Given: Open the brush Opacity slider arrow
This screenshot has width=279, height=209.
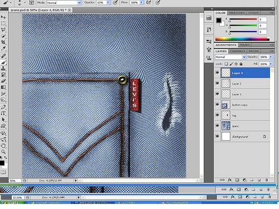Looking at the screenshot, I should (108, 3).
